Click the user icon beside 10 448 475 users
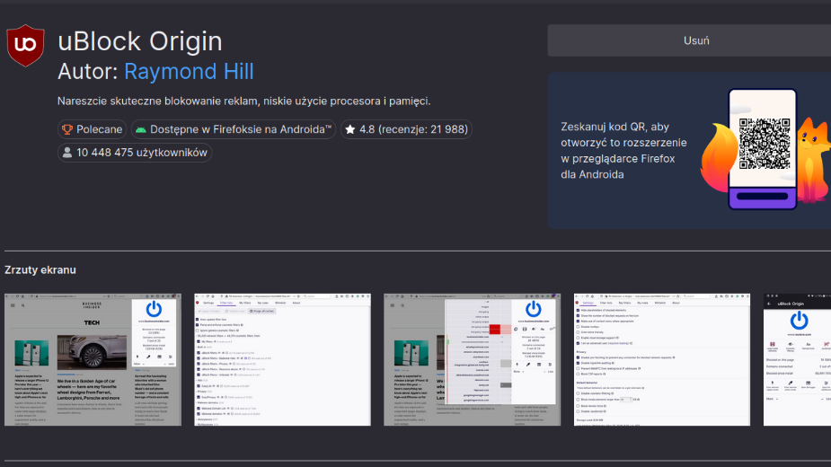Image resolution: width=831 pixels, height=467 pixels. click(x=67, y=153)
